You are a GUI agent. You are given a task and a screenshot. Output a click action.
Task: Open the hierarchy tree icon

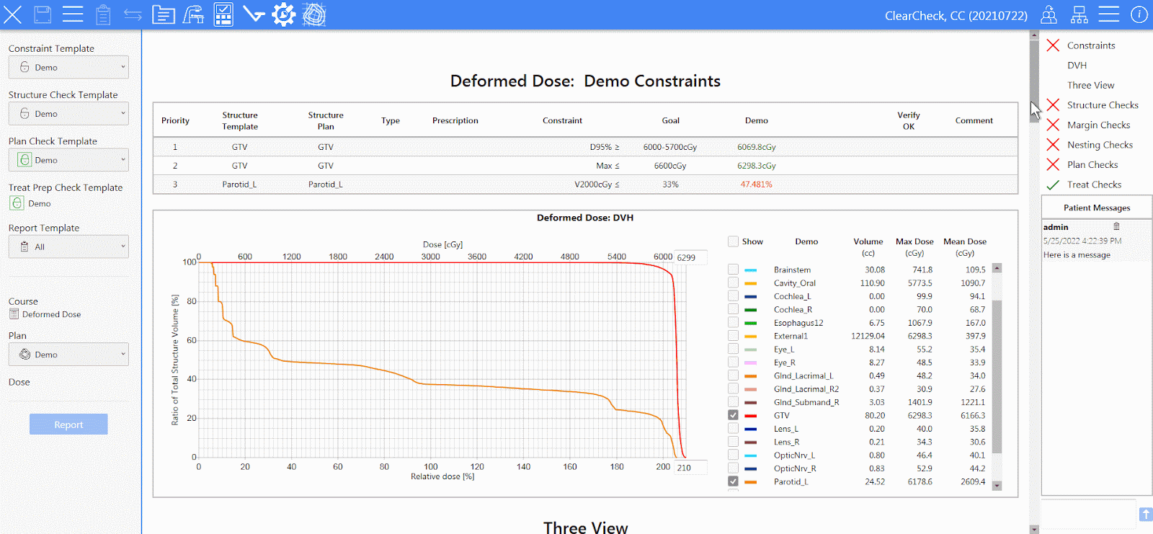[x=1079, y=14]
